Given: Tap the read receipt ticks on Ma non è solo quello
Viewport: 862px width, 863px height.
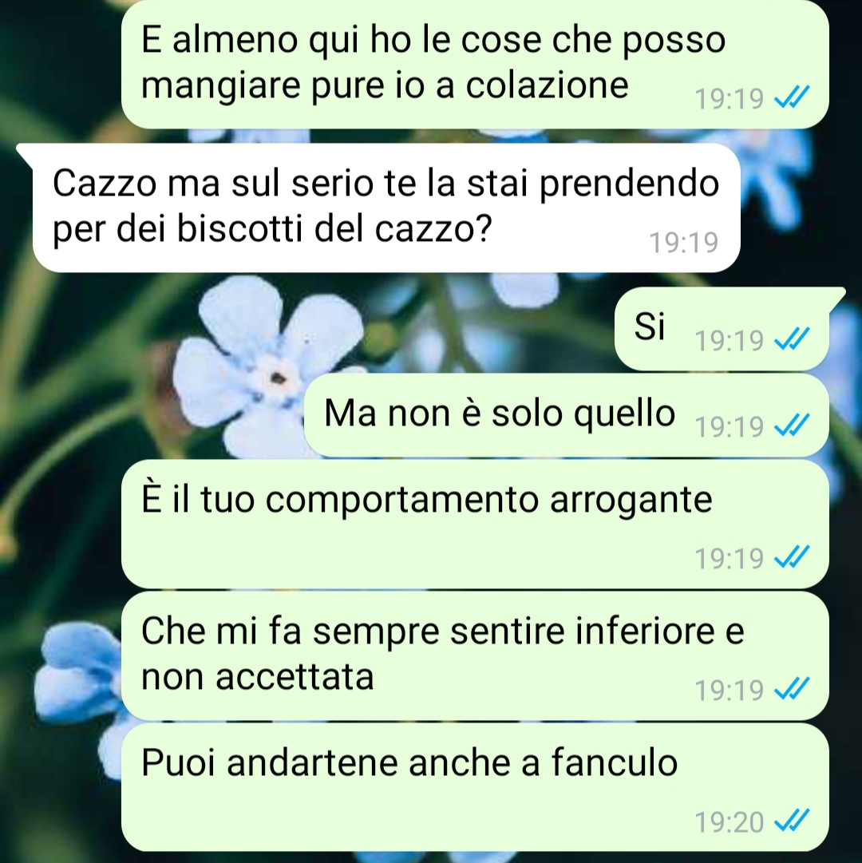Looking at the screenshot, I should pos(792,425).
